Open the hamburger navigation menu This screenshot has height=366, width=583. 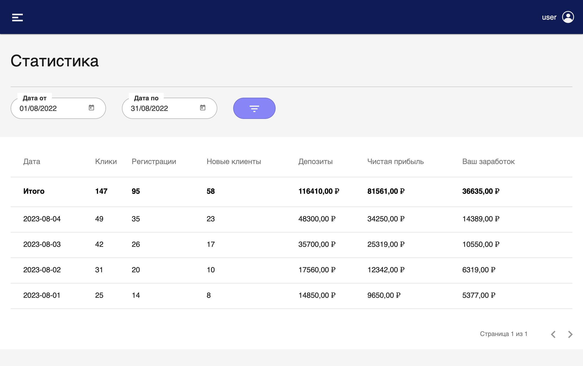(x=17, y=18)
